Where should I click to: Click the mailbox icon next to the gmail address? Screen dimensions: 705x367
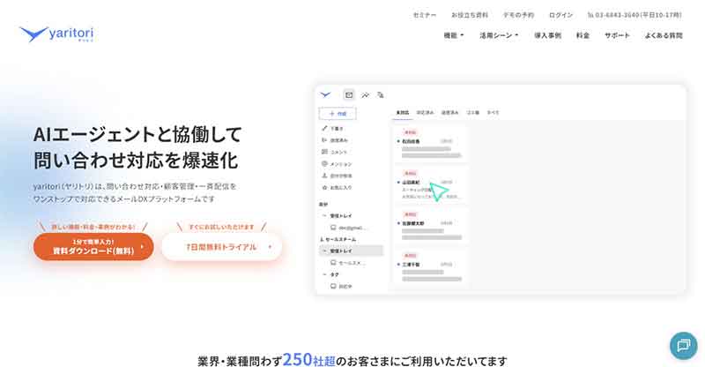click(333, 228)
